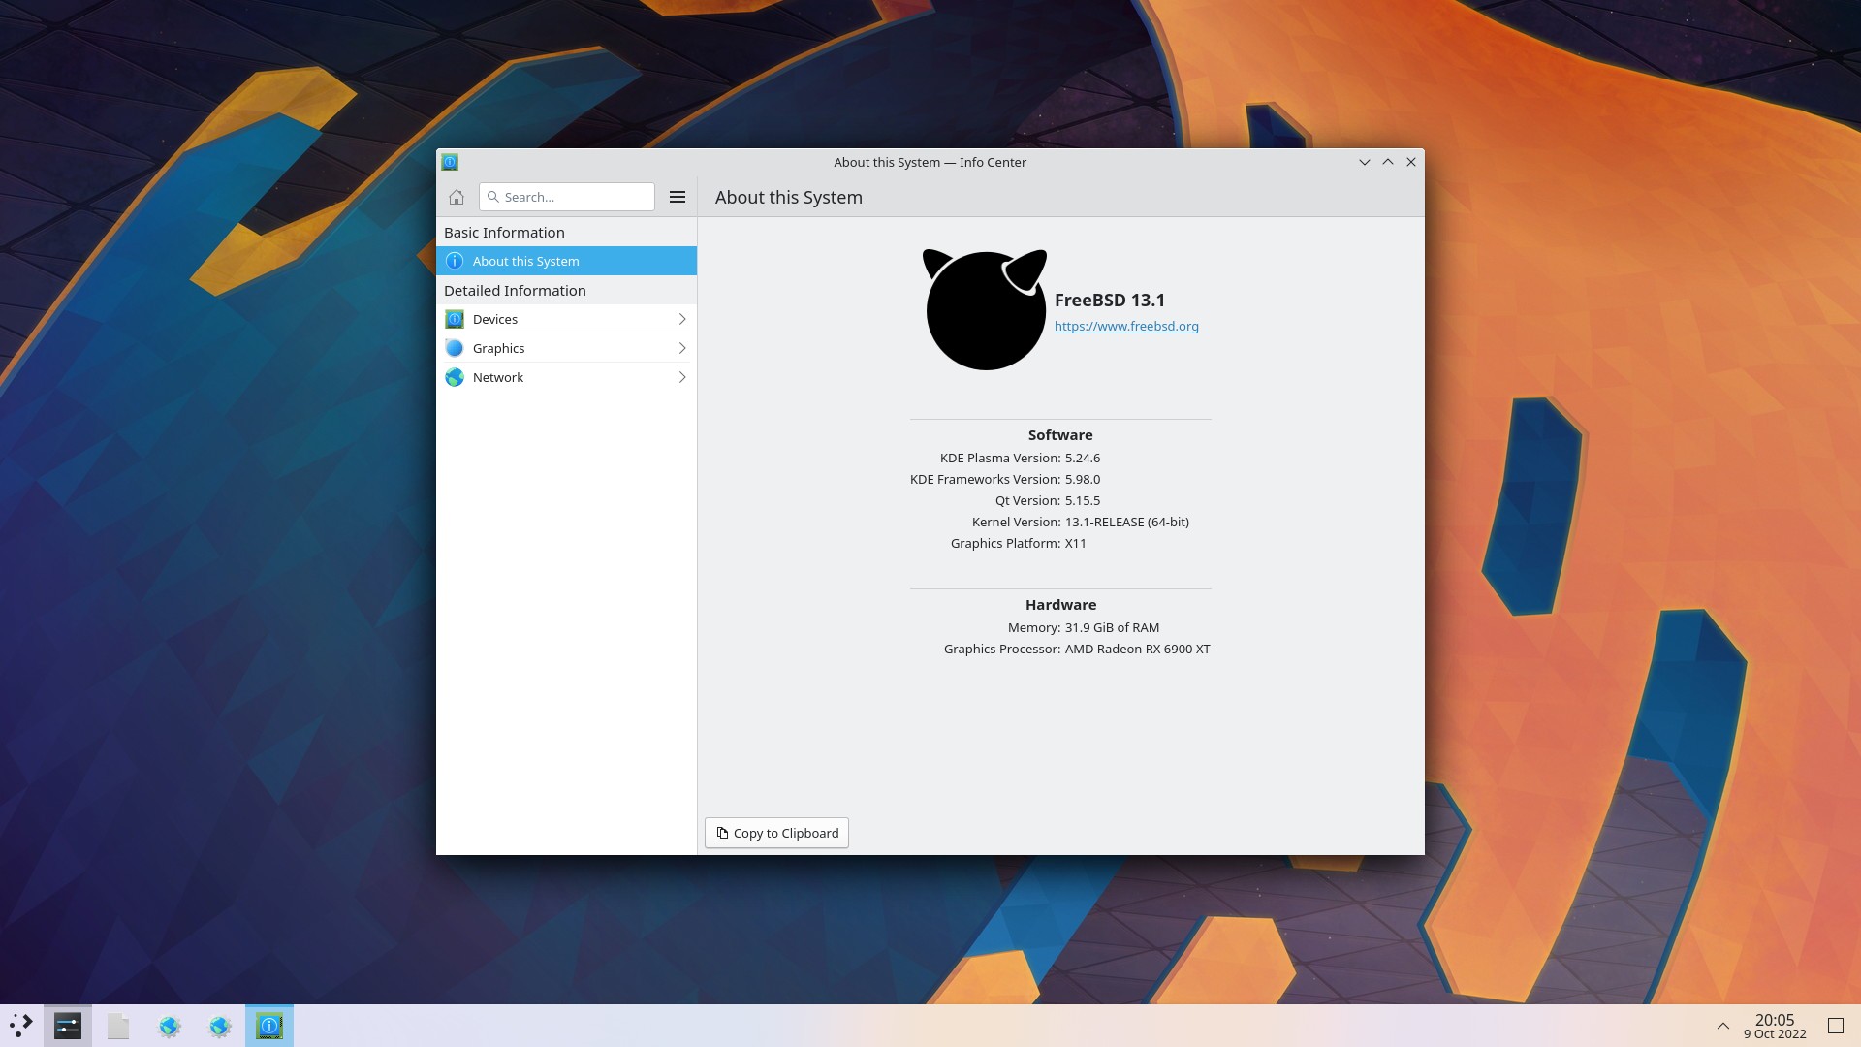
Task: Click the blank document taskbar icon
Action: [118, 1026]
